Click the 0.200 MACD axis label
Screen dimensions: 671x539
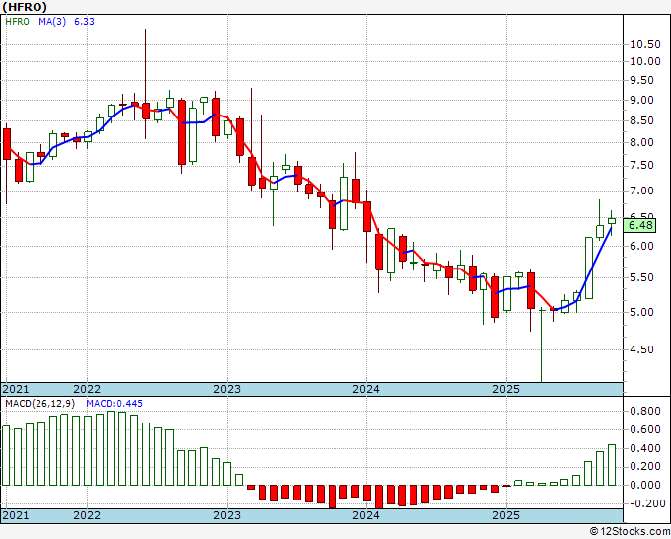coord(645,467)
